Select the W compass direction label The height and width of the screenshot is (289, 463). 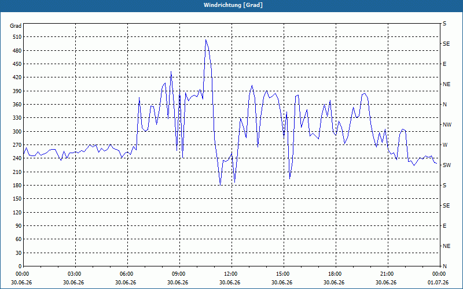click(x=445, y=145)
